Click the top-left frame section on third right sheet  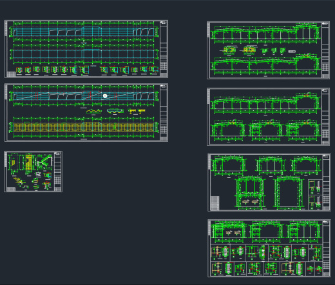pos(229,166)
